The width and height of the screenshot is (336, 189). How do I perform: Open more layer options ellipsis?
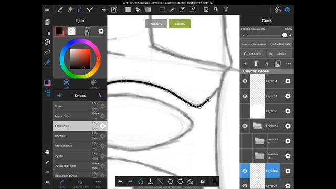[x=288, y=64]
